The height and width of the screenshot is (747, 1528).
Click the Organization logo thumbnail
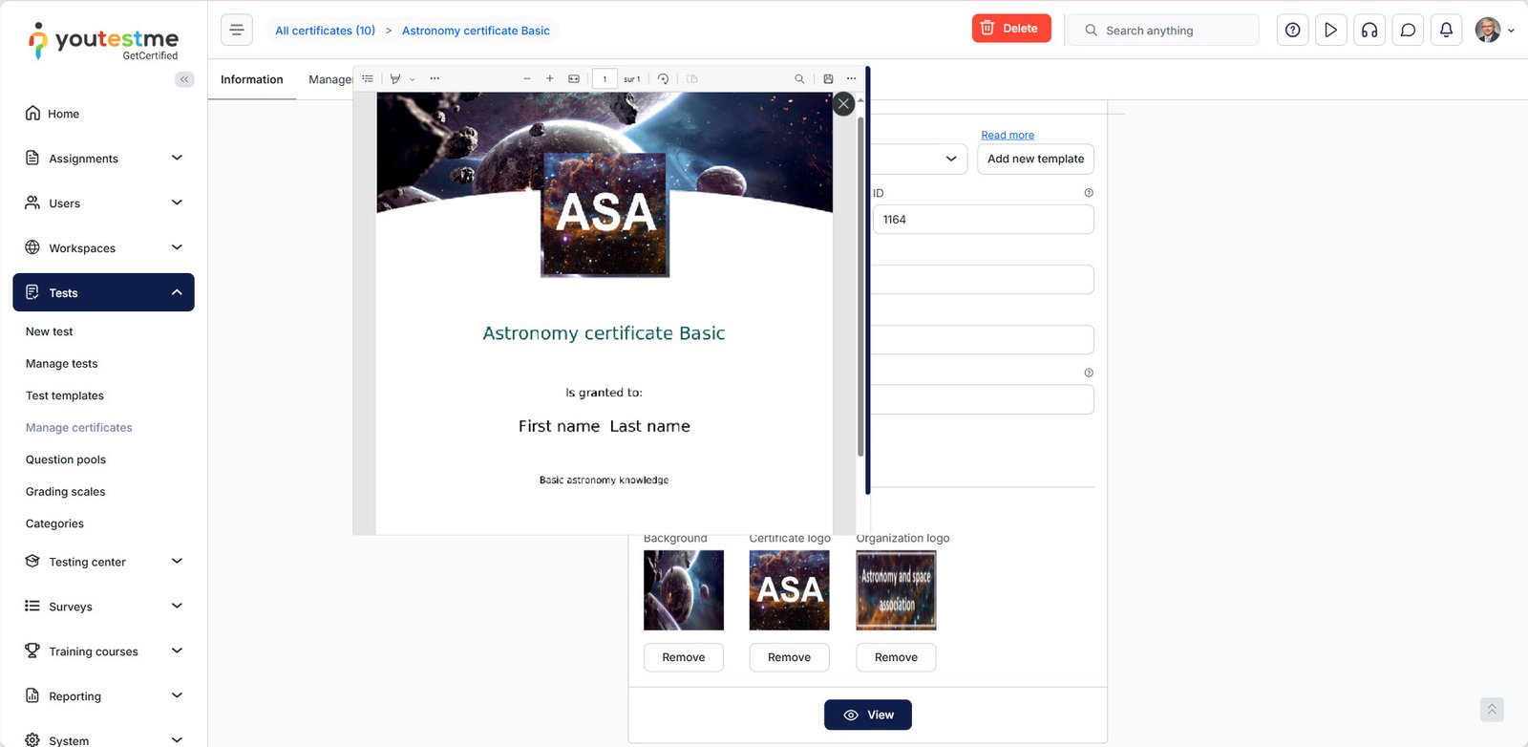coord(896,590)
